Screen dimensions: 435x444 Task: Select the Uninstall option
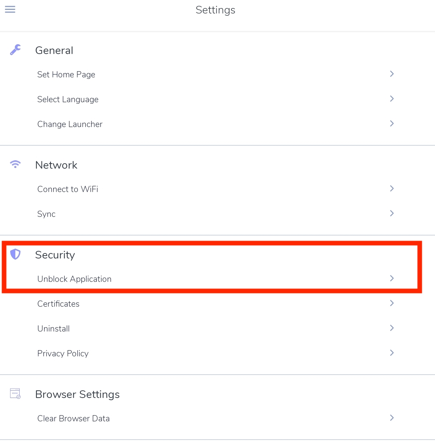pyautogui.click(x=216, y=329)
